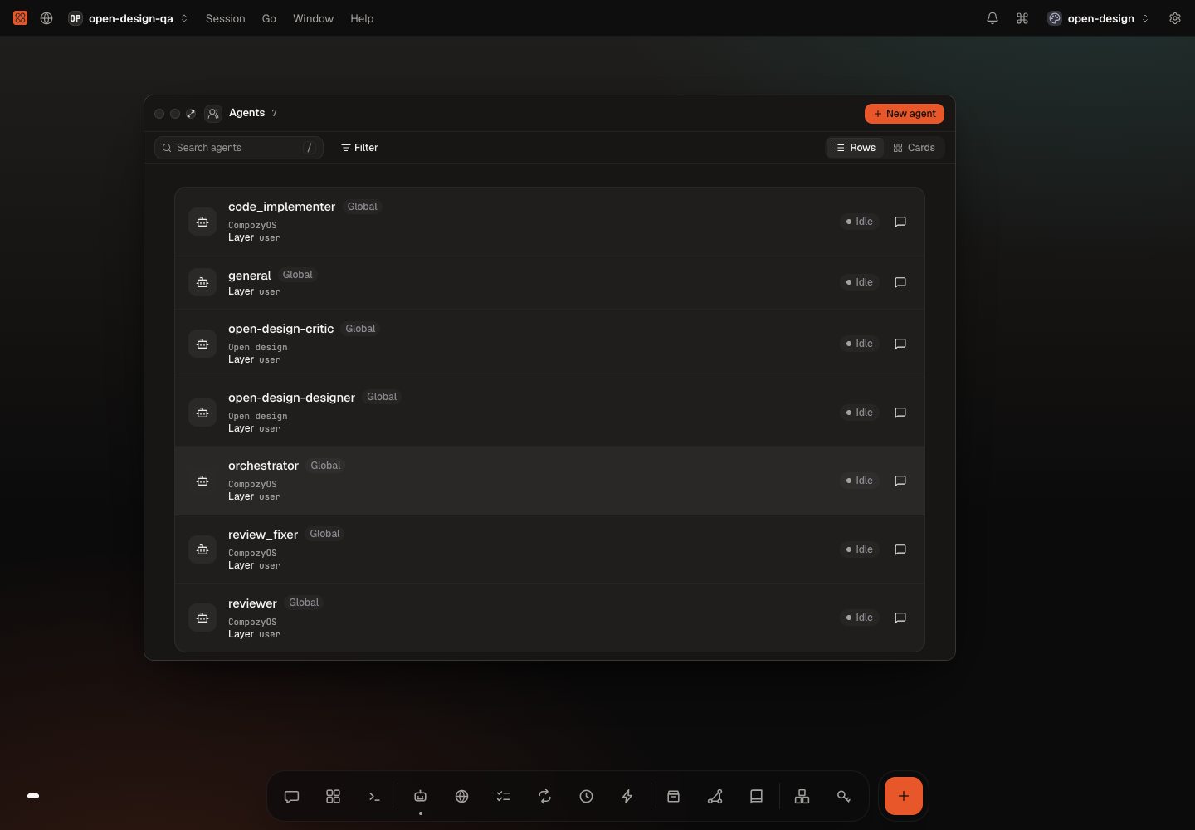Open chat with general agent

pos(900,282)
